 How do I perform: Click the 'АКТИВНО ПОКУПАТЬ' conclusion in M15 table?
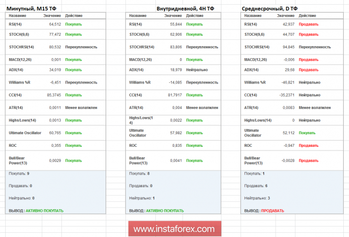(x=44, y=211)
